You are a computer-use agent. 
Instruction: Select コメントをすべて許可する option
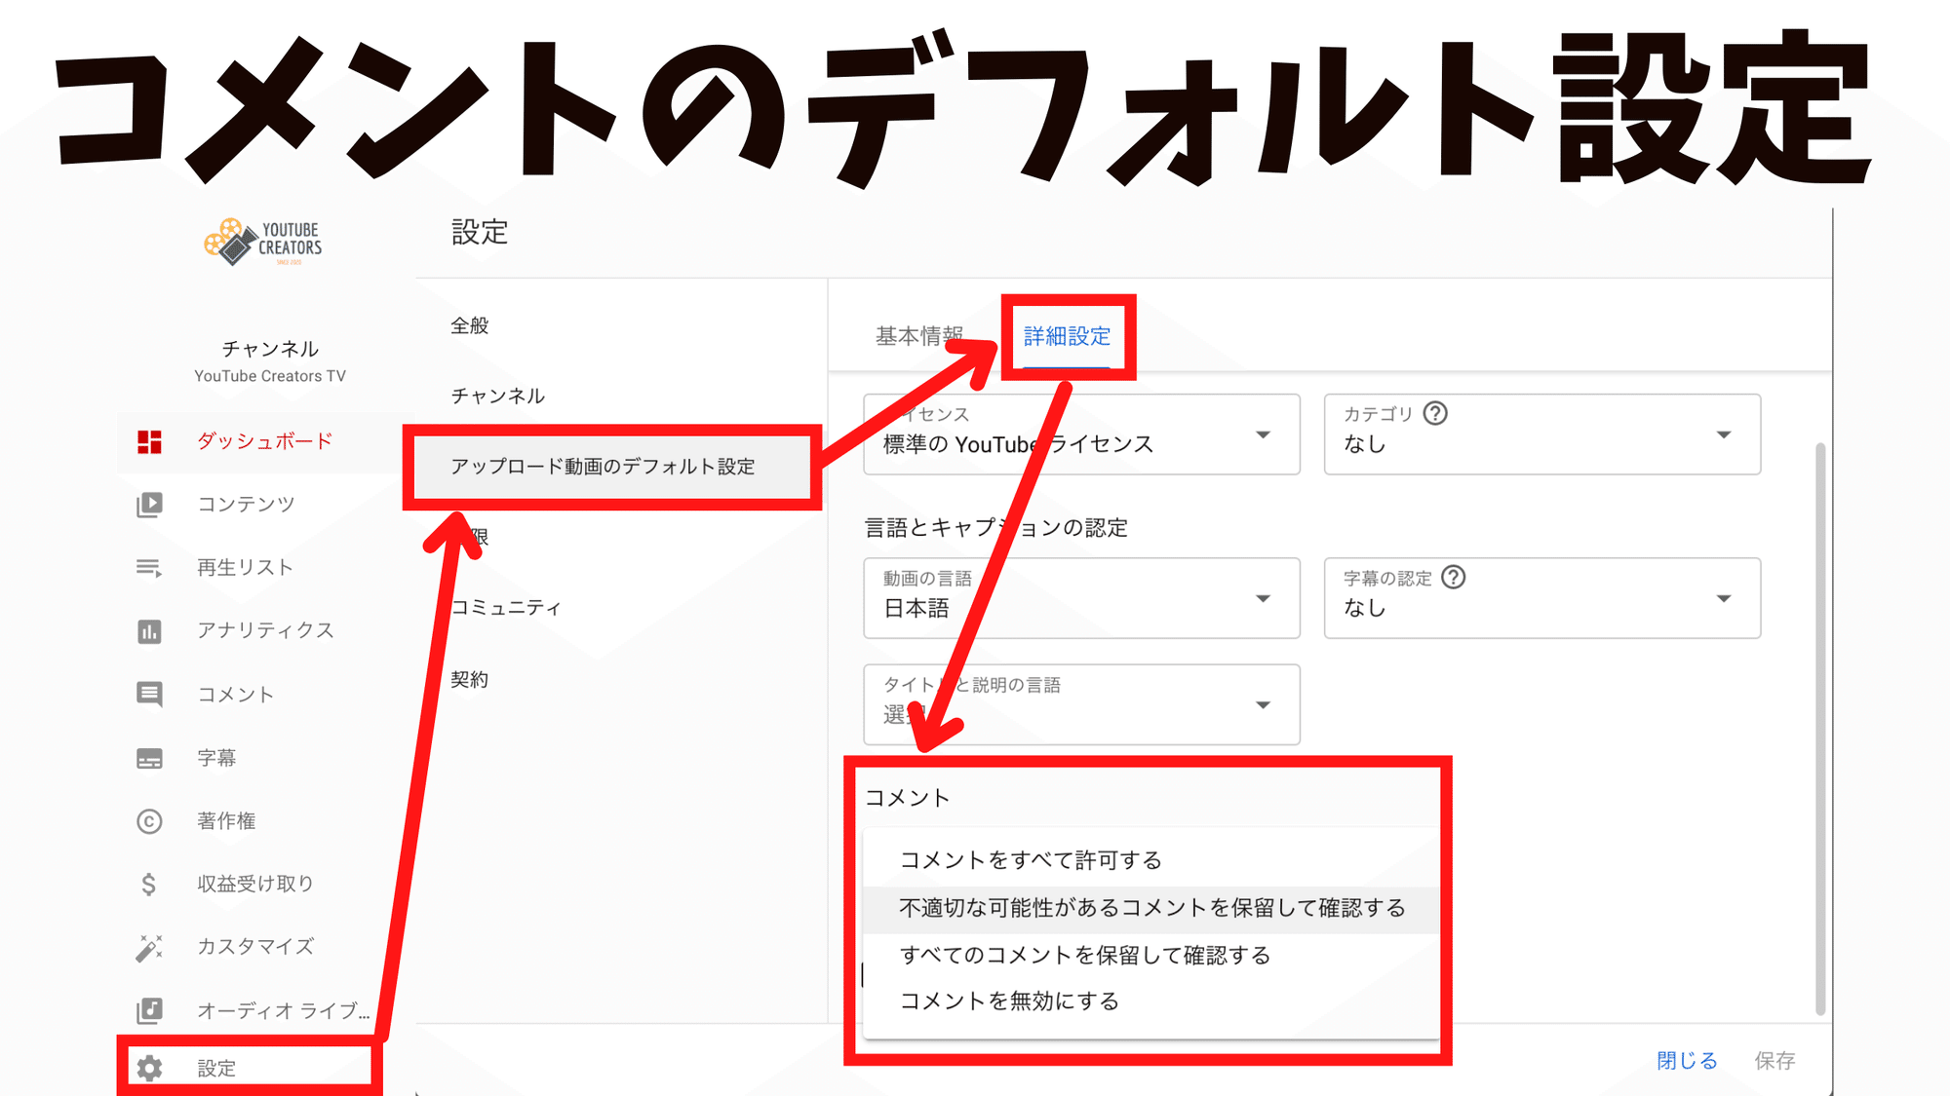click(1030, 859)
